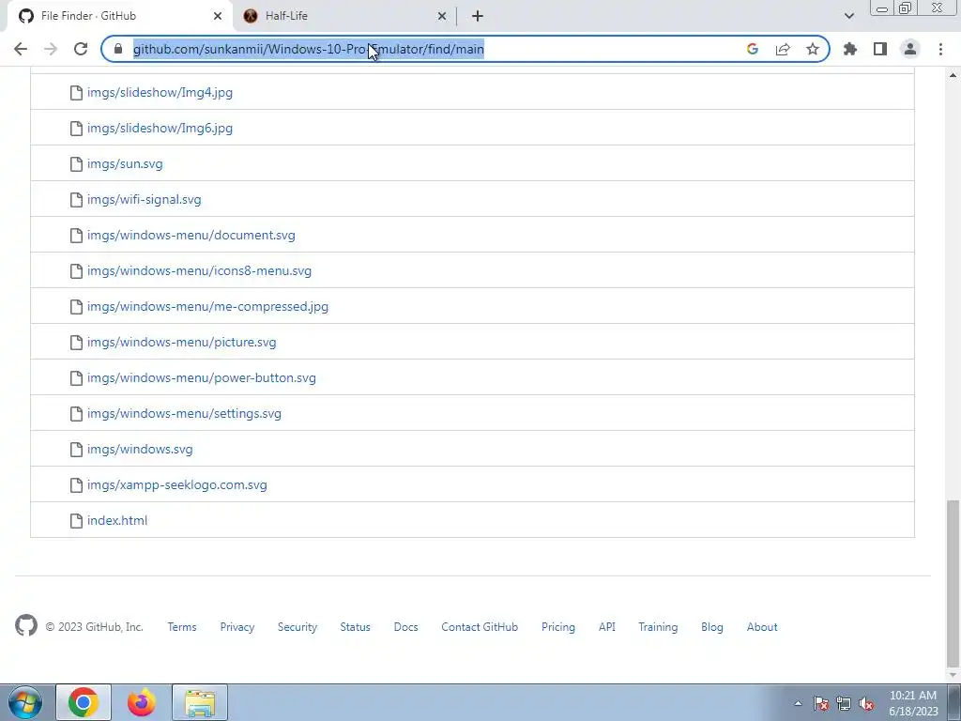Reload the current page

pos(81,49)
